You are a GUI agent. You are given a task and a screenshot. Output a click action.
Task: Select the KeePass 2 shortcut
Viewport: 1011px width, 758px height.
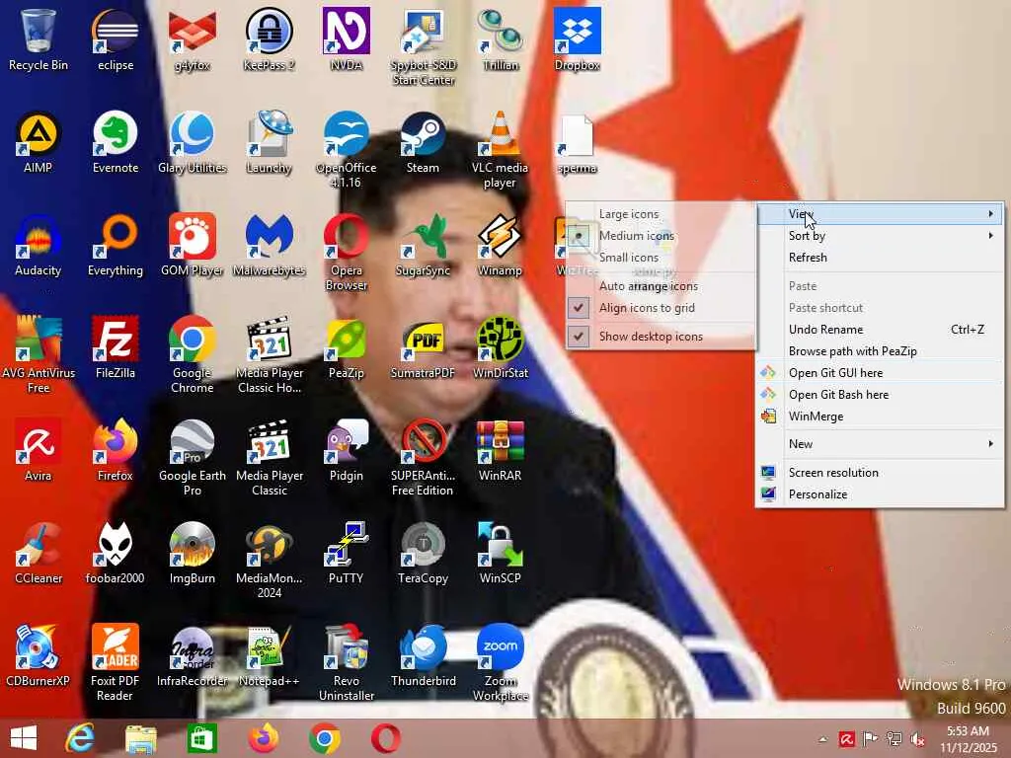tap(269, 39)
